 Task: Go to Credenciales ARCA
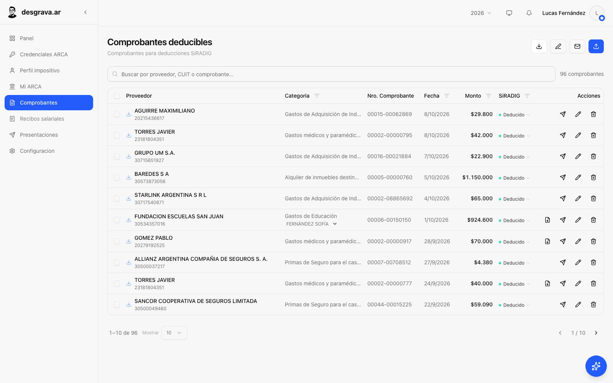coord(49,54)
